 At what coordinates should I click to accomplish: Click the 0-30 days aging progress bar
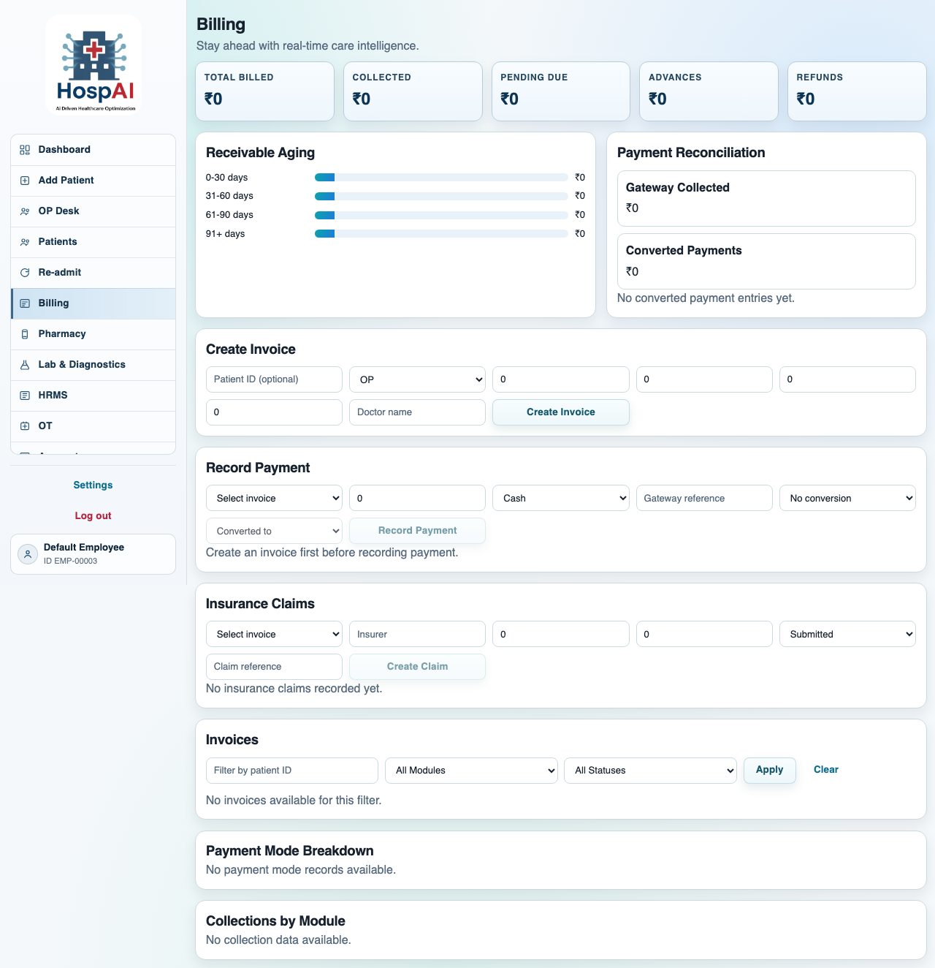pos(441,178)
